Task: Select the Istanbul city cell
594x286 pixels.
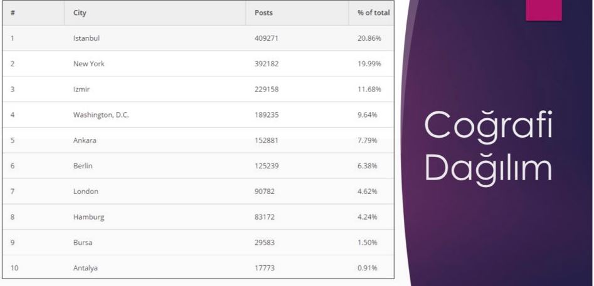Action: [x=87, y=38]
